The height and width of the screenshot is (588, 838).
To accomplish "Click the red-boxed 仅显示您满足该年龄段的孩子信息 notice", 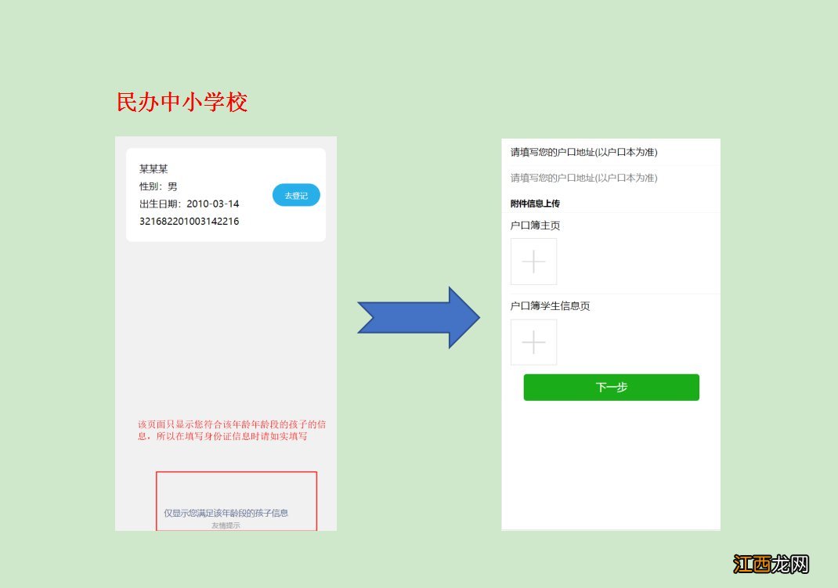I will coord(227,512).
